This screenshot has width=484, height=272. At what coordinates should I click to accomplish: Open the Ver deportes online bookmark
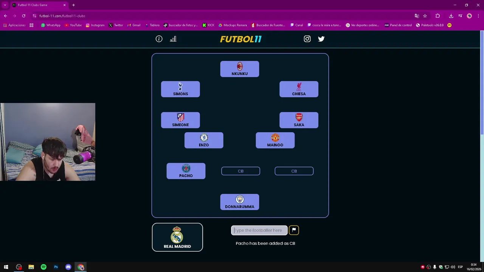coord(362,25)
